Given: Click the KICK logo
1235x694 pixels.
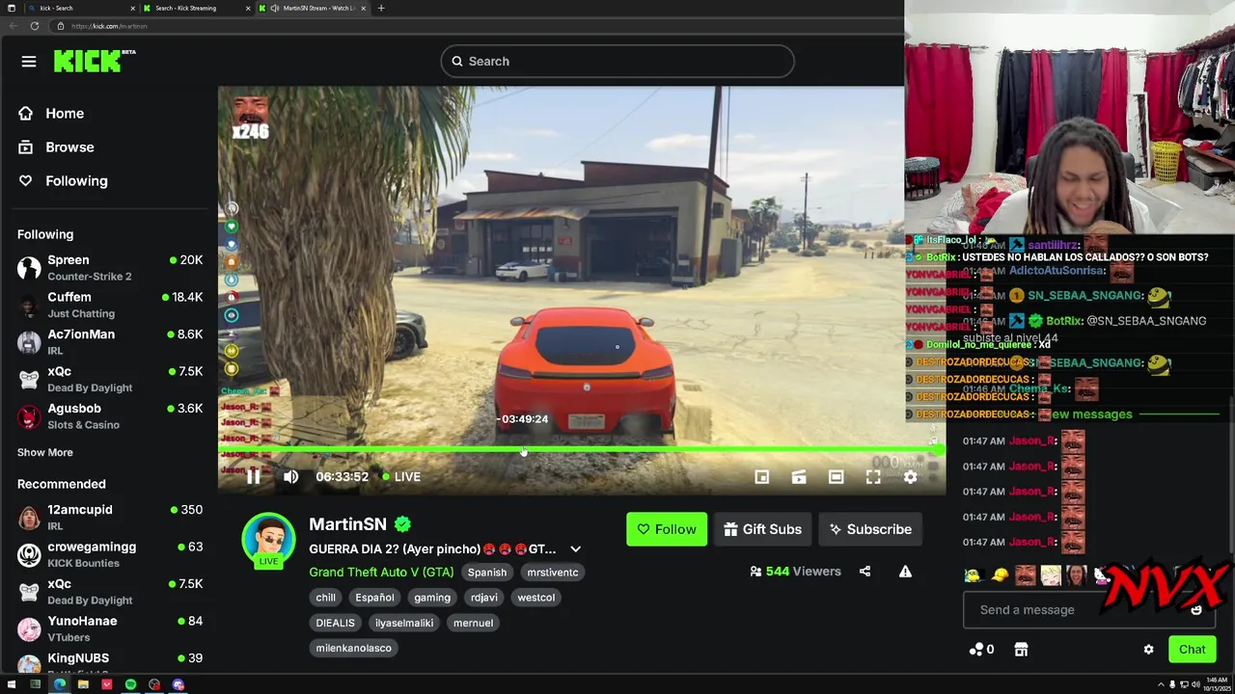Looking at the screenshot, I should point(94,62).
